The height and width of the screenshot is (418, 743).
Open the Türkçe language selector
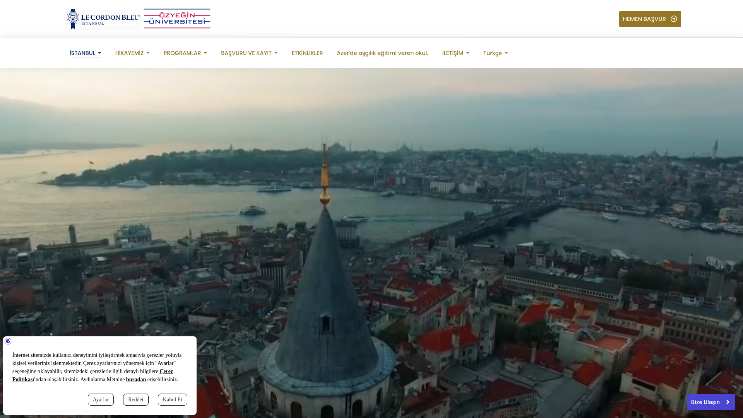click(x=496, y=53)
